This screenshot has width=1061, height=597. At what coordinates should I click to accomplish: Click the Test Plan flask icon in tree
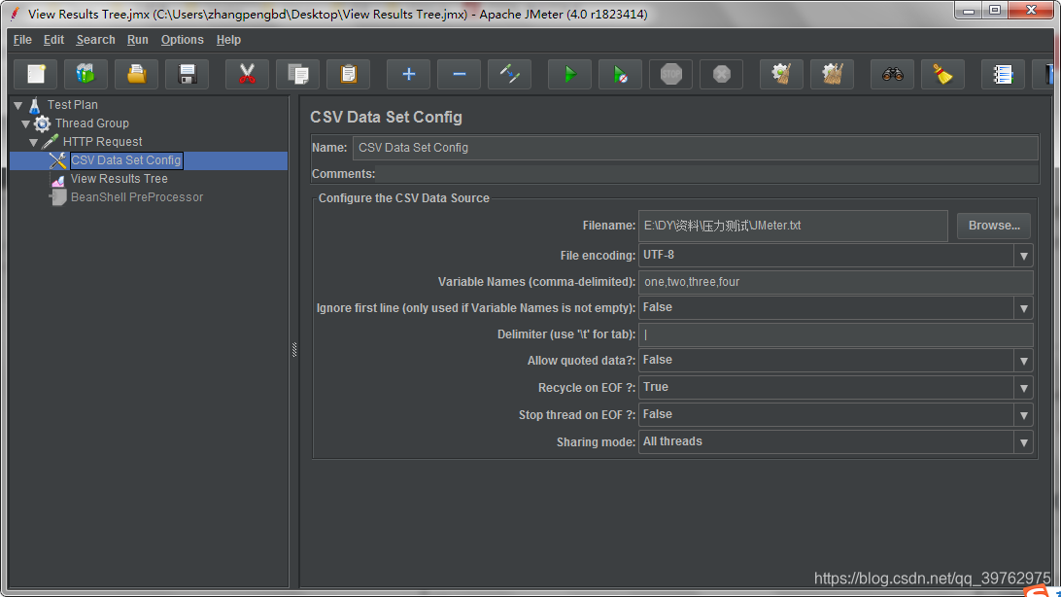pyautogui.click(x=35, y=105)
